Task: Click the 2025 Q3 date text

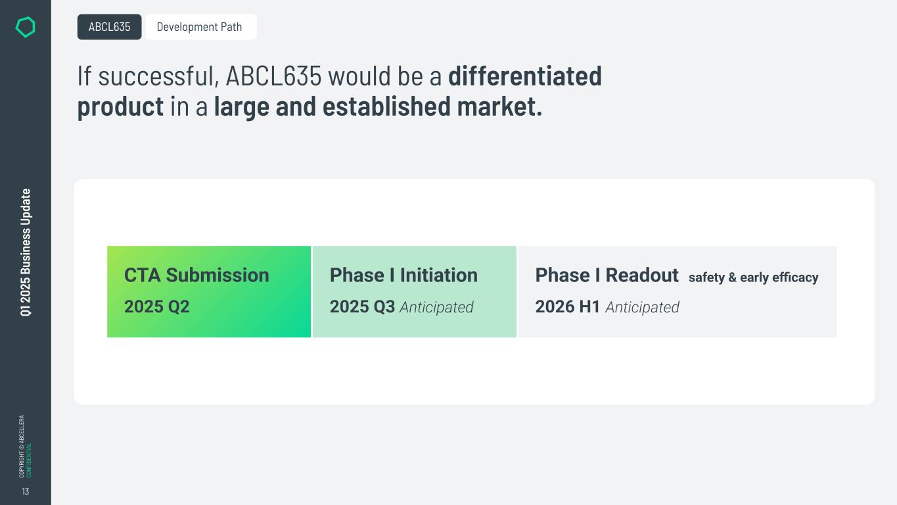Action: pos(362,307)
